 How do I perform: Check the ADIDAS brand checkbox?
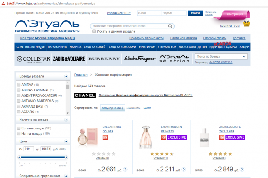click(x=19, y=85)
